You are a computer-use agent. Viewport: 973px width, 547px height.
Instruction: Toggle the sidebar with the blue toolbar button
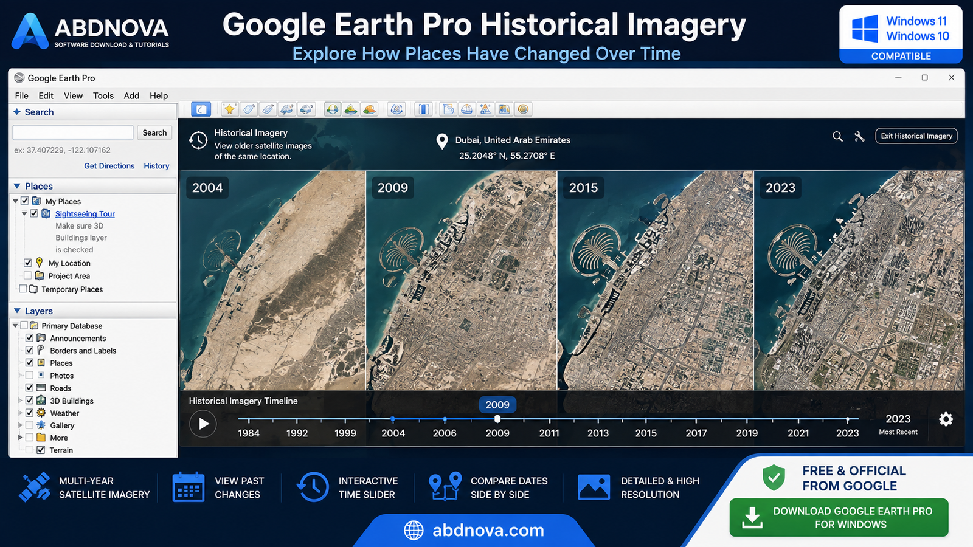point(201,109)
